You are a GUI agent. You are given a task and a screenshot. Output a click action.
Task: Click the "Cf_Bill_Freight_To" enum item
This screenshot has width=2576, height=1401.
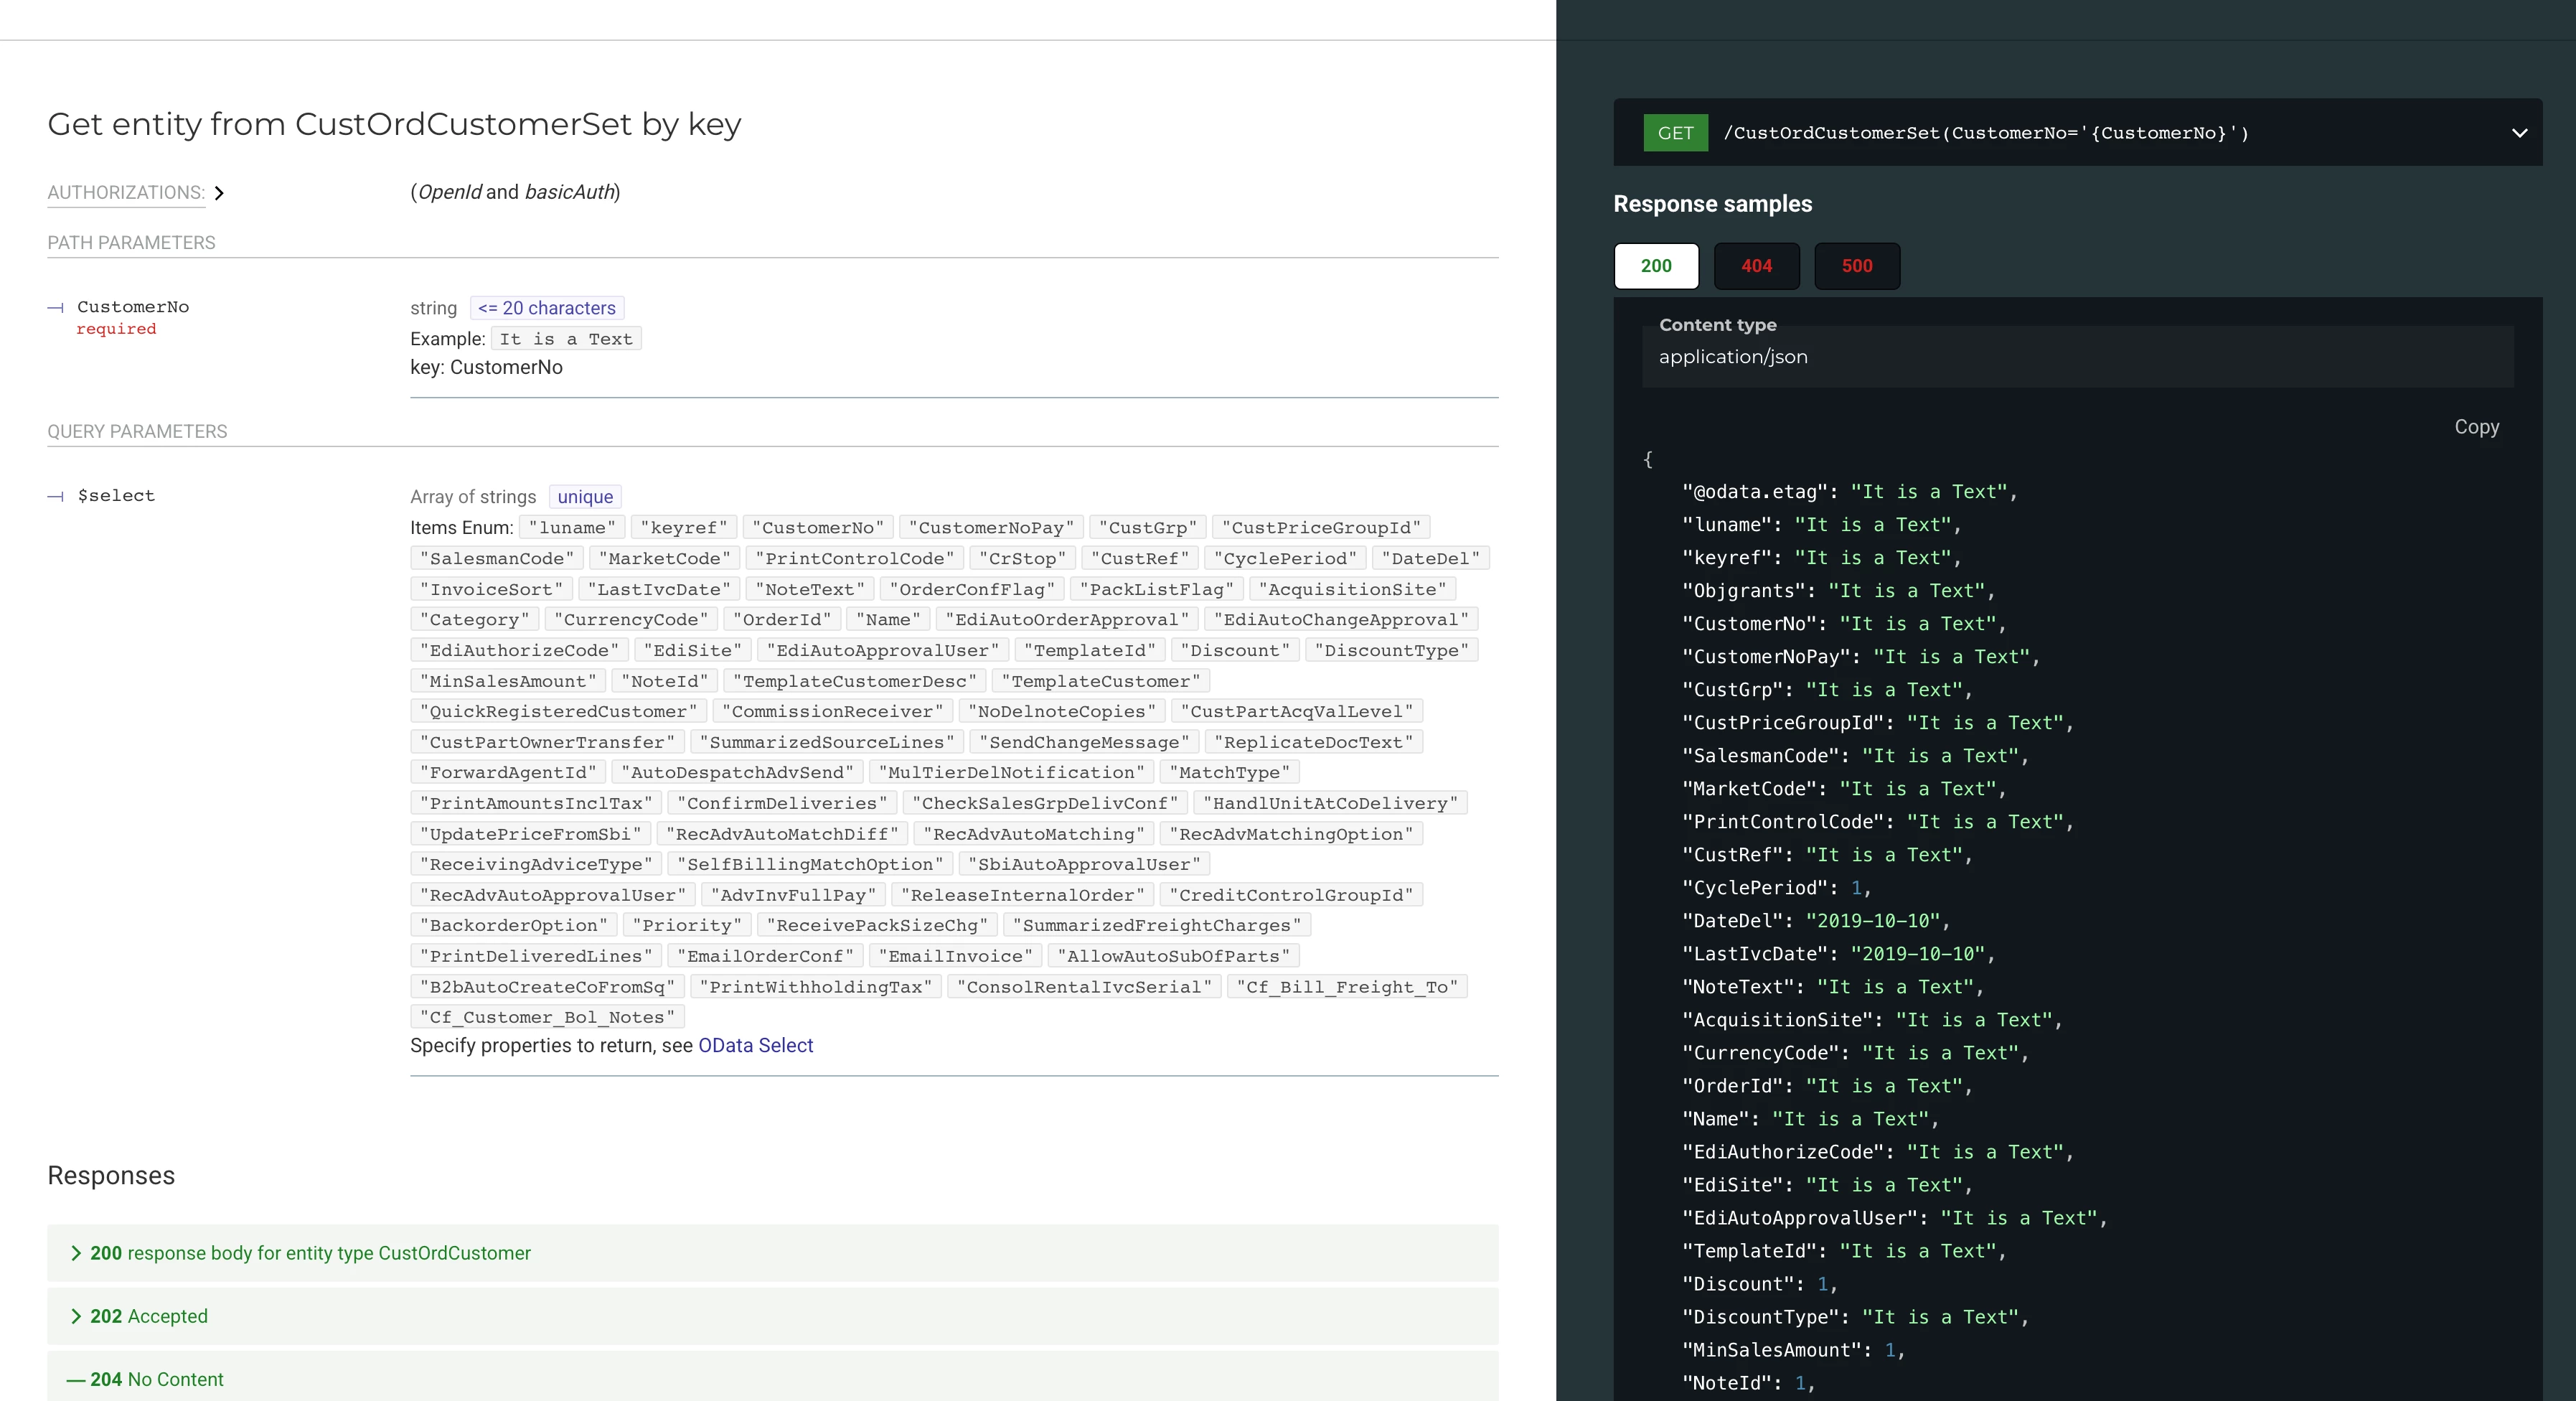pos(1346,987)
